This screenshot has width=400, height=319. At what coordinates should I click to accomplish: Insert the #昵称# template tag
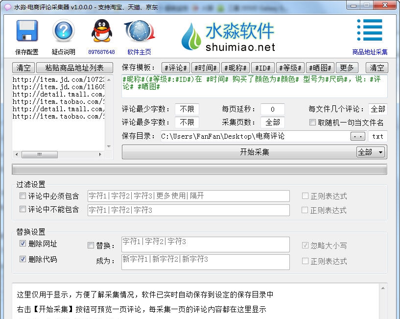(235, 68)
